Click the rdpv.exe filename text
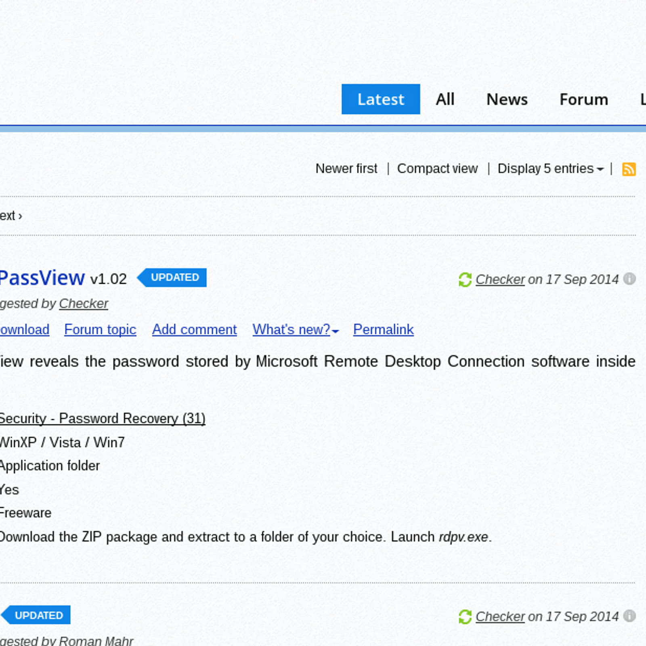 tap(464, 537)
